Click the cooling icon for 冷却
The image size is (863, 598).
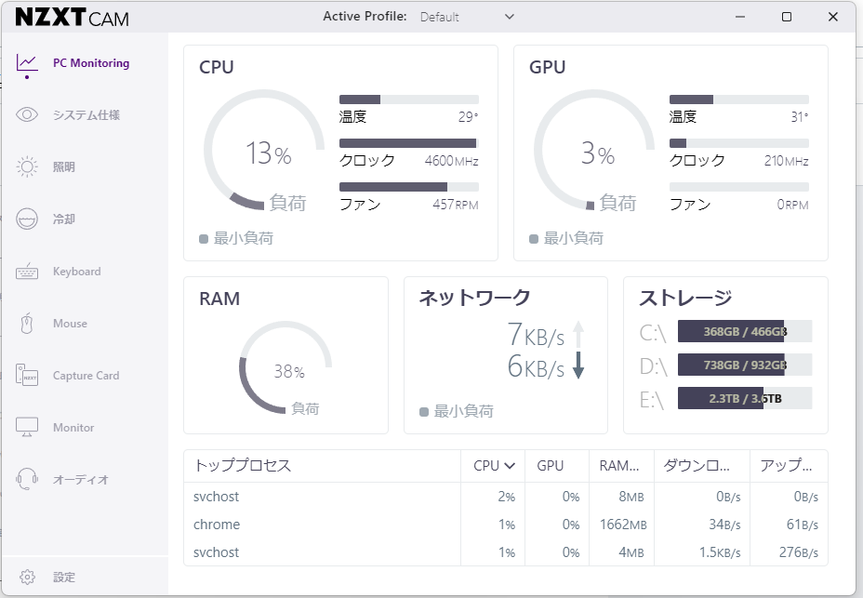27,219
